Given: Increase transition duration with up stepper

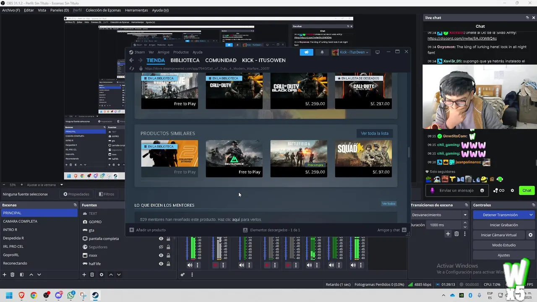Looking at the screenshot, I should pos(466,223).
